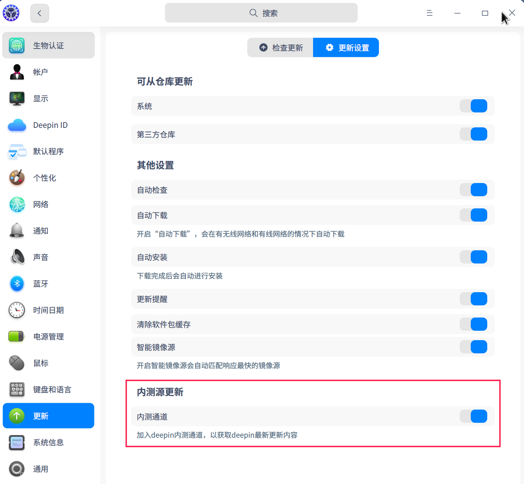This screenshot has width=524, height=484.
Task: Go to 通用 settings
Action: pyautogui.click(x=49, y=469)
